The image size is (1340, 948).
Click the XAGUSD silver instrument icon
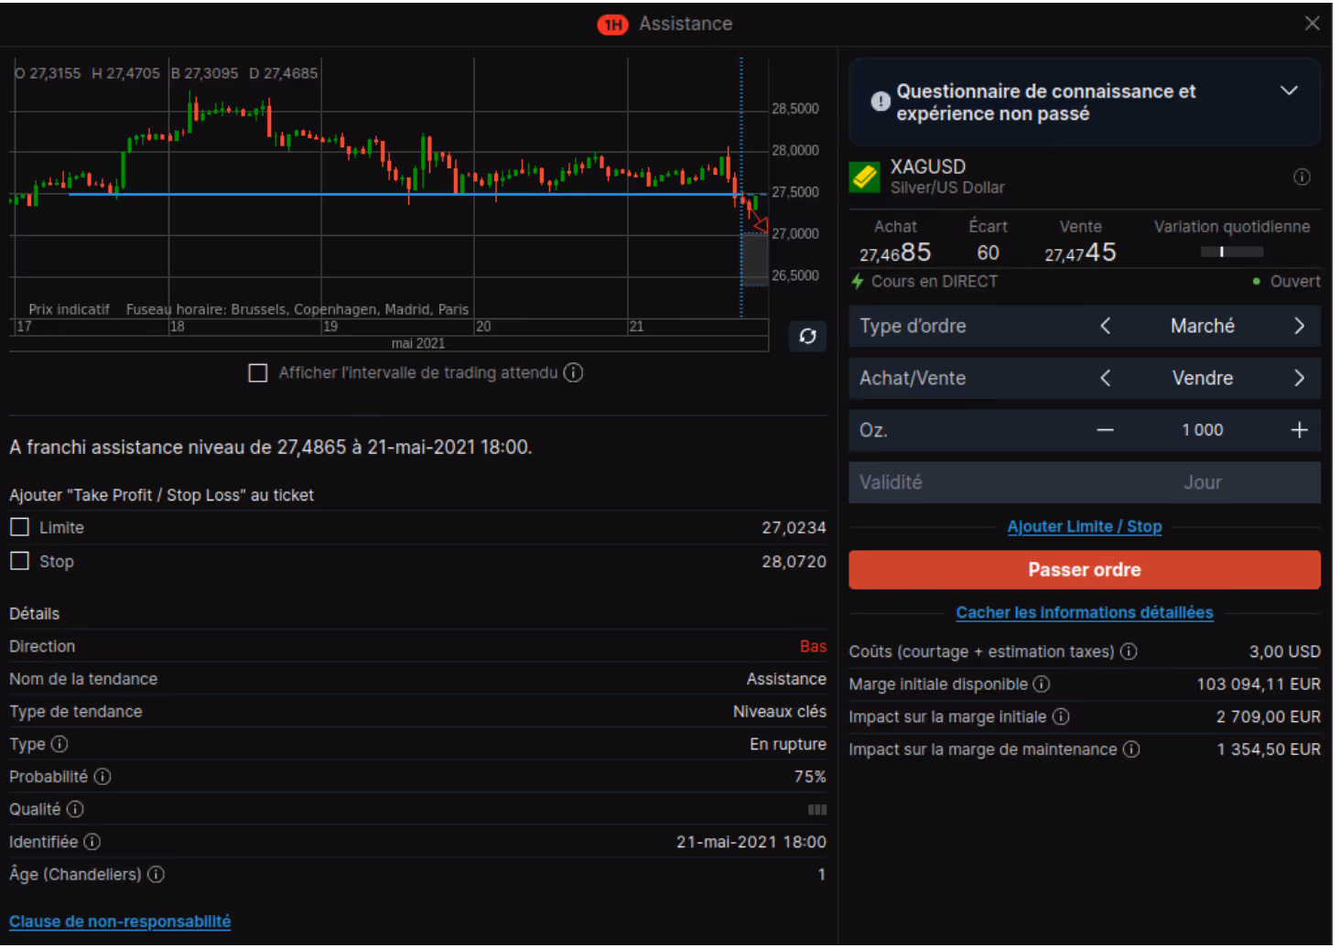865,177
